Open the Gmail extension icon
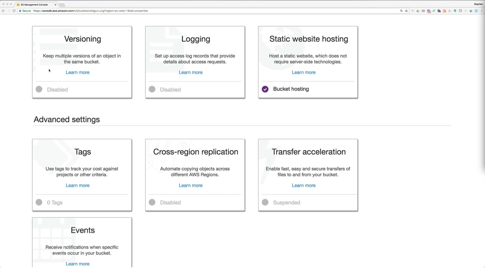Screen dimensions: 485x273 coord(423,11)
